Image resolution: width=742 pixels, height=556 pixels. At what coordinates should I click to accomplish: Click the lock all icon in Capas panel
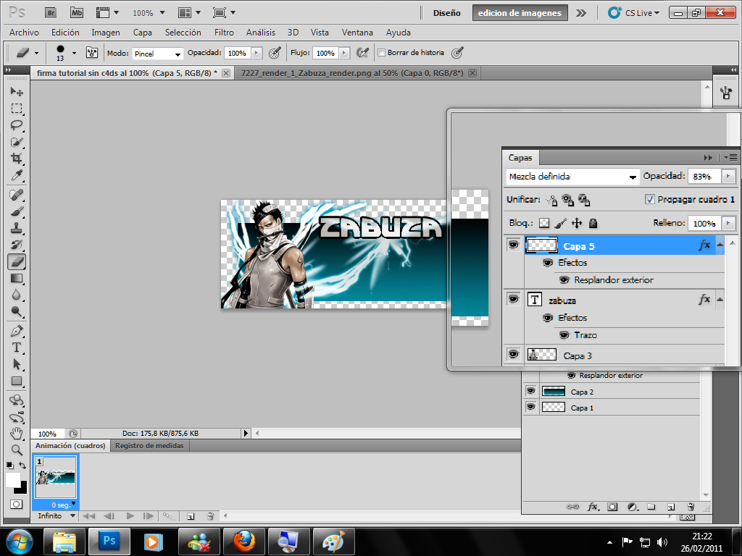point(593,223)
